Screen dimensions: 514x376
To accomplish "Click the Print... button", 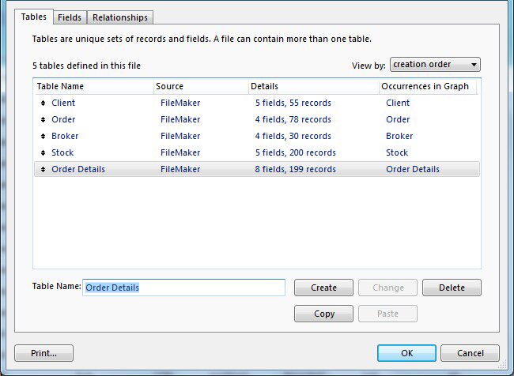I will tap(43, 353).
